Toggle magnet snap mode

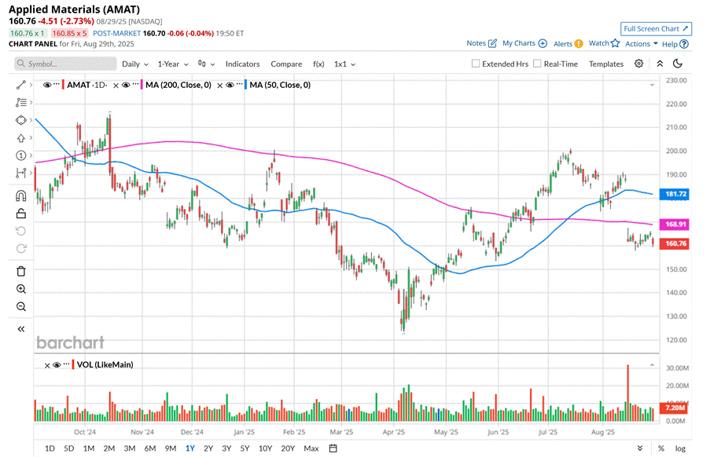[x=20, y=196]
